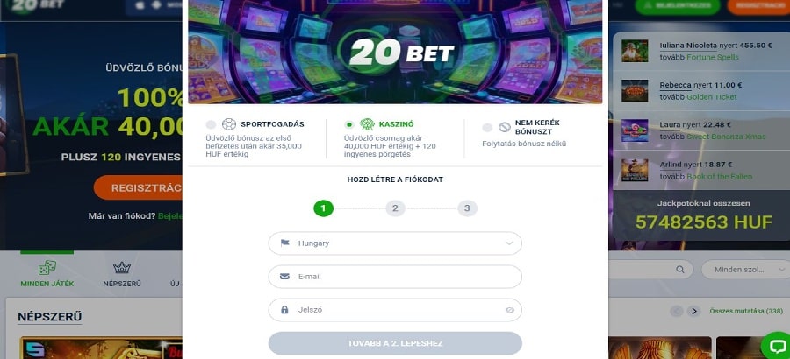
Task: Click the no-bonus crossed circle icon
Action: coord(505,127)
